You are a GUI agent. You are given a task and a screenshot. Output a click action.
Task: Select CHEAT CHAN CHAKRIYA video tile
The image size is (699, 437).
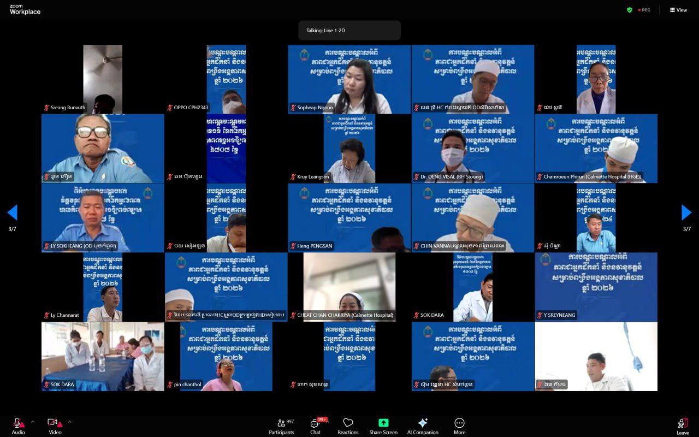point(349,286)
